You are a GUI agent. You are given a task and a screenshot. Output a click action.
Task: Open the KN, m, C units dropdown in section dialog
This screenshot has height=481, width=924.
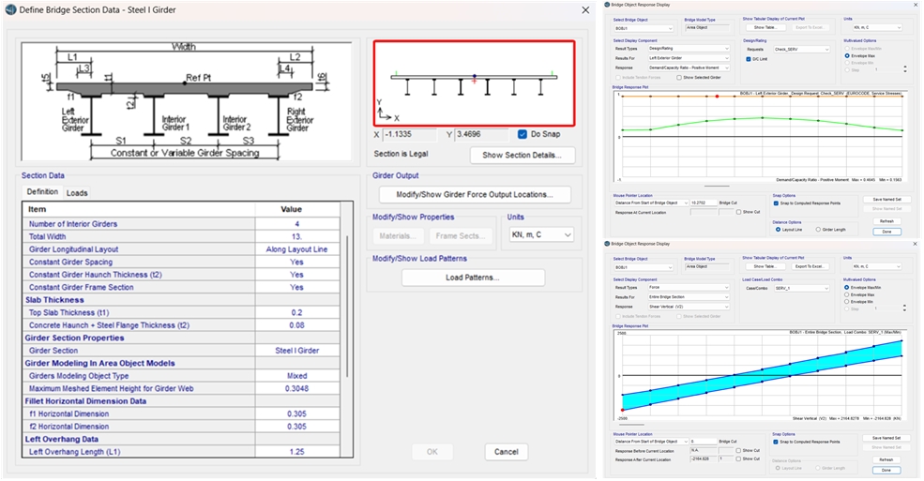click(540, 234)
